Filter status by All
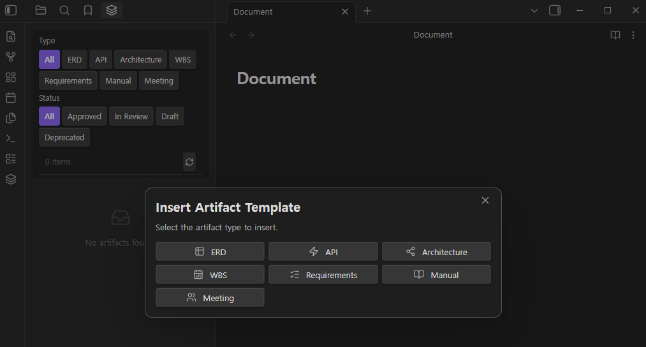Viewport: 646px width, 347px height. pyautogui.click(x=50, y=116)
